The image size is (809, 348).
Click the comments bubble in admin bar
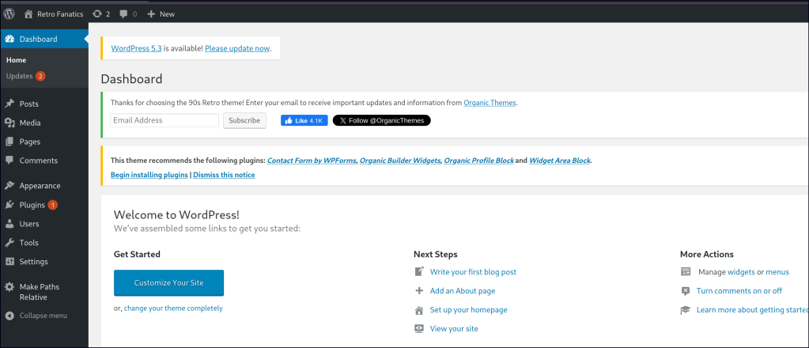coord(123,14)
